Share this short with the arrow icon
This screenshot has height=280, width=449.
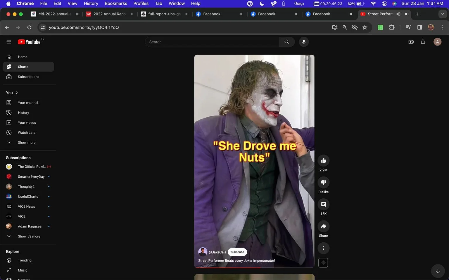click(x=323, y=226)
